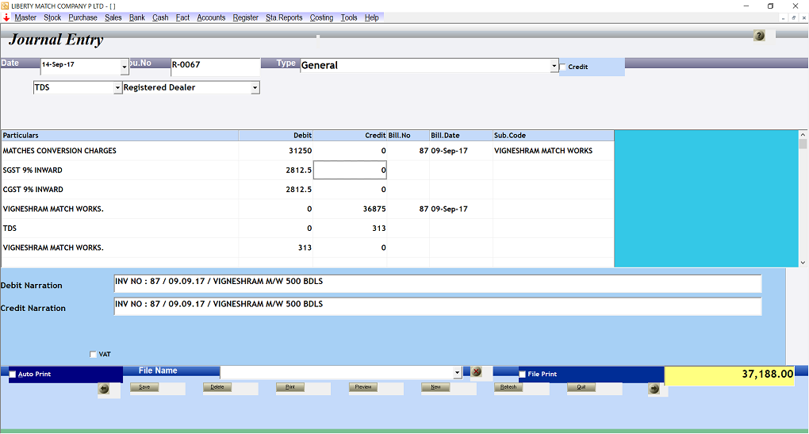Viewport: 809px width, 434px height.
Task: Toggle the Auto Print checkbox
Action: coord(12,374)
